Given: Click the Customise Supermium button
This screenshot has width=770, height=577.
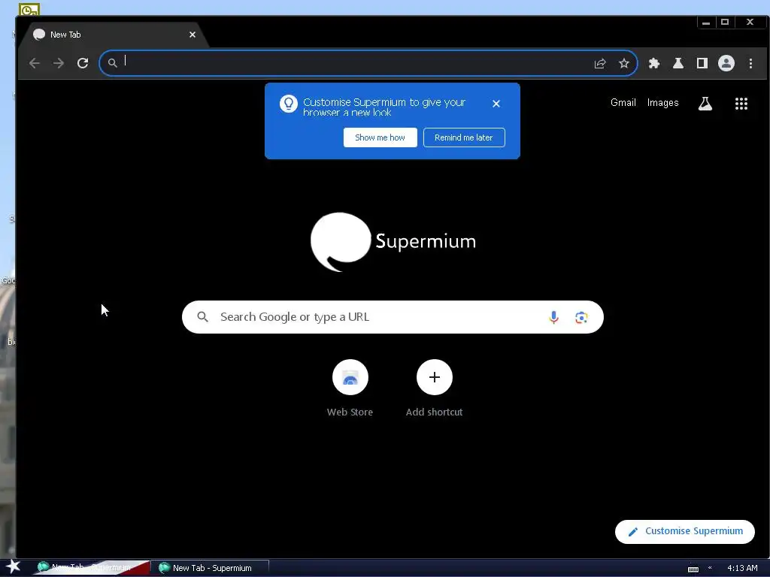Looking at the screenshot, I should point(684,531).
